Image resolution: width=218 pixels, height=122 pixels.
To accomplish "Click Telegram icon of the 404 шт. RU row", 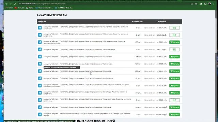I will [40, 71].
